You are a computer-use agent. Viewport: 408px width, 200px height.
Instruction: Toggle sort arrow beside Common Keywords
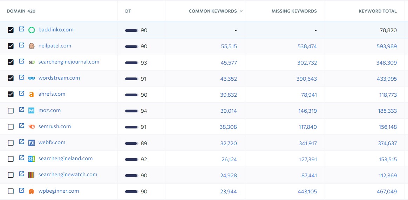click(x=241, y=11)
